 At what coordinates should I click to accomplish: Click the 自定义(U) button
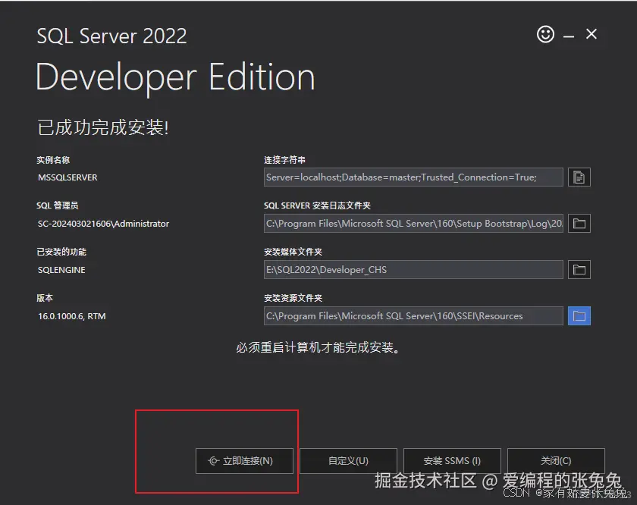coord(348,461)
